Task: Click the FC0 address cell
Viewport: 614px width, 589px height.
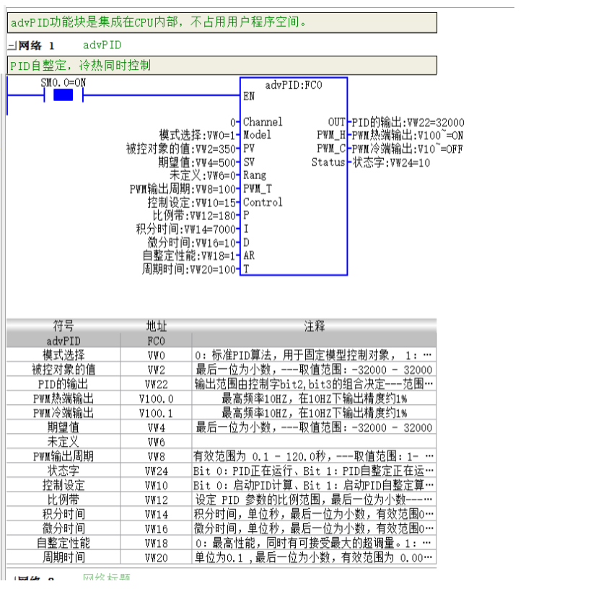Action: (157, 341)
